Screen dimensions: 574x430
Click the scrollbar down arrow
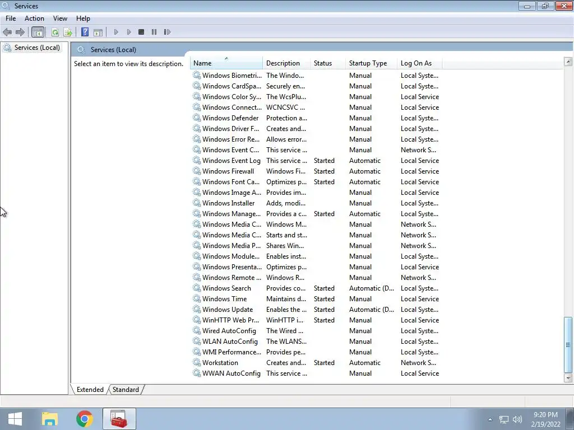pos(568,378)
